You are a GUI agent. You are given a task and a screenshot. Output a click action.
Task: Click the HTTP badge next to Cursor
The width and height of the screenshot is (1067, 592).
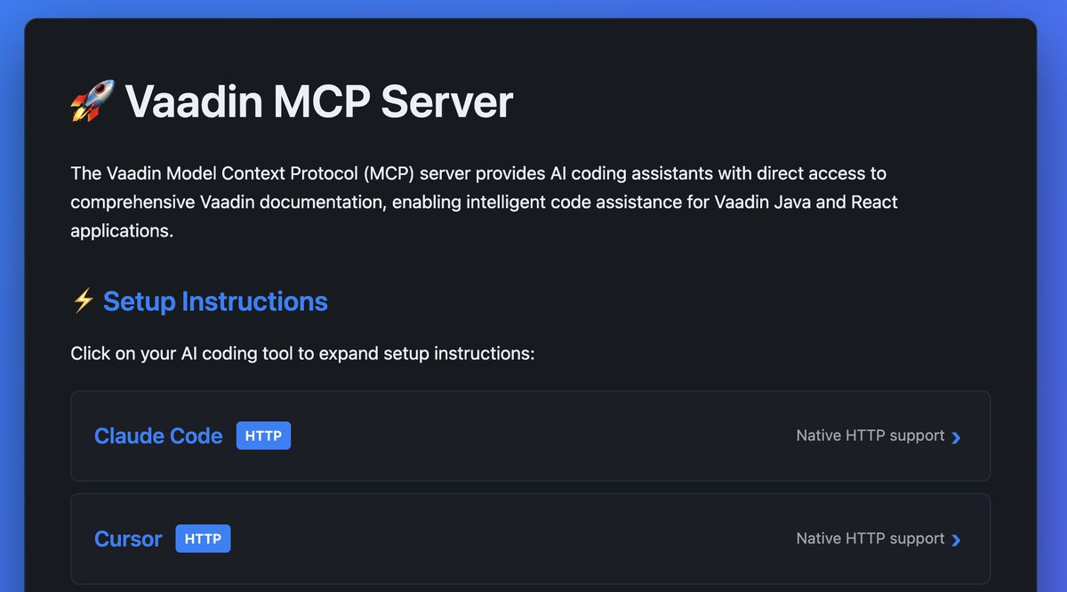203,539
